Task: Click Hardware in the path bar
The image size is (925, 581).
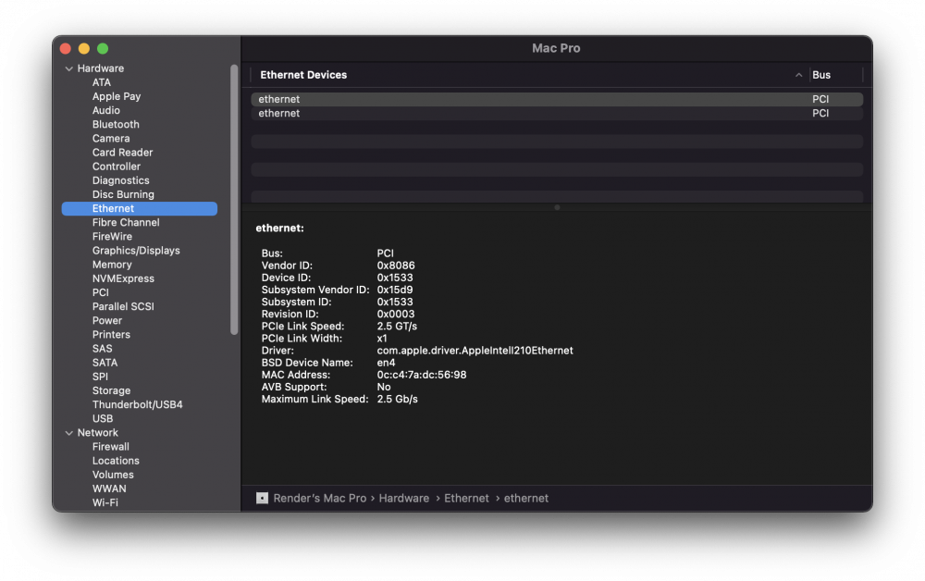Action: click(x=404, y=499)
